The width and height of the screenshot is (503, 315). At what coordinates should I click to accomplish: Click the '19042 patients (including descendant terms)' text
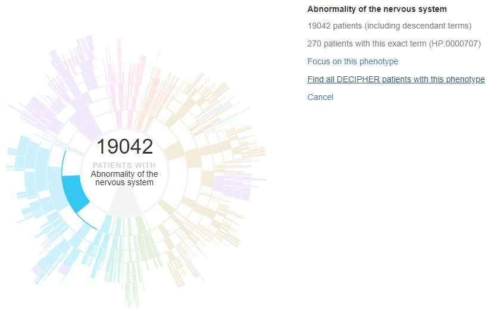(x=389, y=26)
